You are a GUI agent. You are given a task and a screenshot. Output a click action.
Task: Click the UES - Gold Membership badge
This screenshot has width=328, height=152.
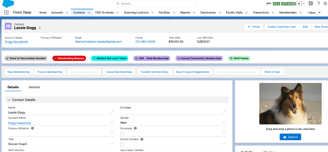pyautogui.click(x=152, y=58)
